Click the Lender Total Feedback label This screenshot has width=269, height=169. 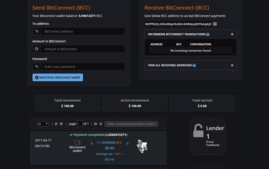pyautogui.click(x=213, y=143)
